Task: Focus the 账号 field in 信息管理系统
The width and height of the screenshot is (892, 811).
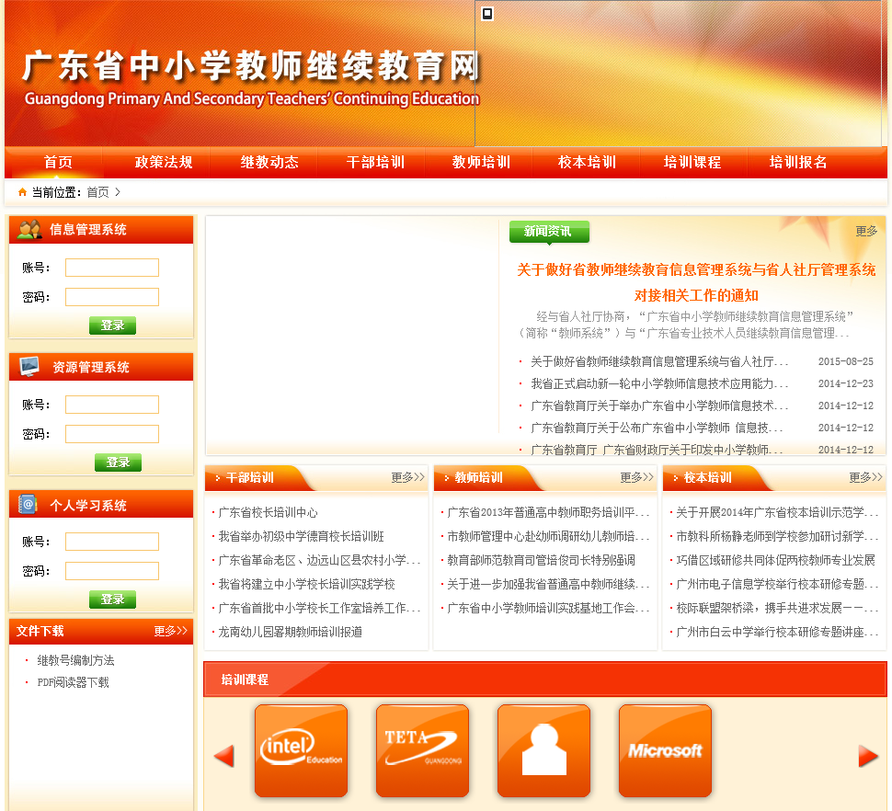Action: tap(112, 268)
